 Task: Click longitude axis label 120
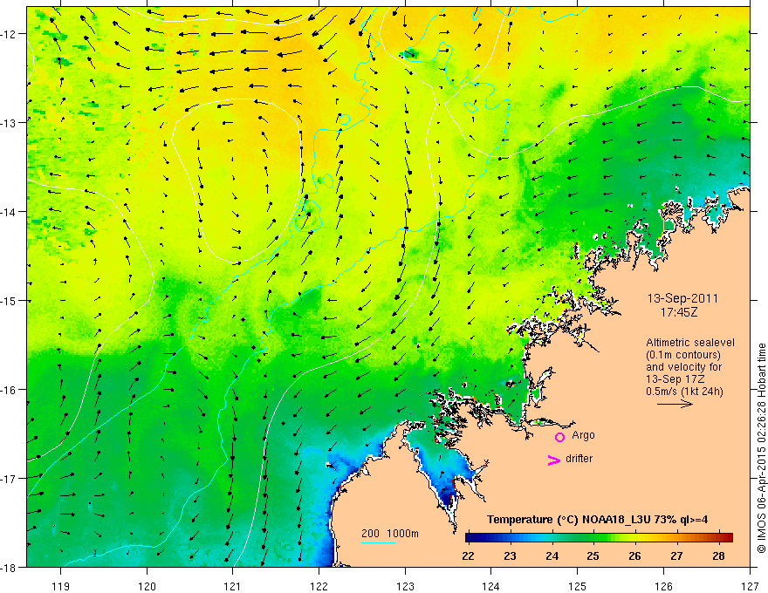tap(147, 586)
